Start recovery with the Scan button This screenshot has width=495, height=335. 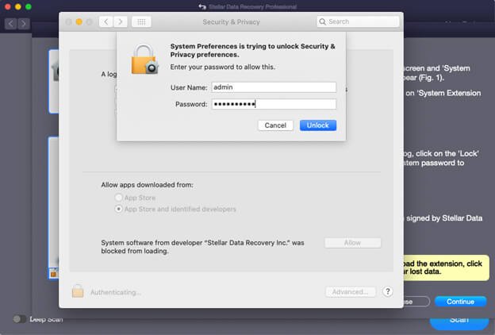[459, 319]
